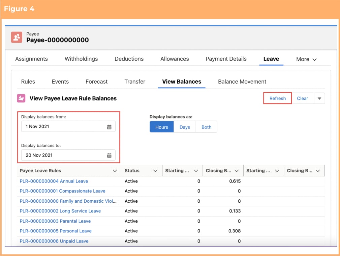The image size is (340, 256).
Task: Open the Events sub-tab
Action: pyautogui.click(x=60, y=82)
